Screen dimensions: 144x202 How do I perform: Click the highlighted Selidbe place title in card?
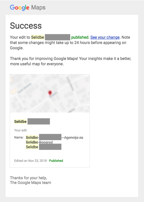click(20, 121)
